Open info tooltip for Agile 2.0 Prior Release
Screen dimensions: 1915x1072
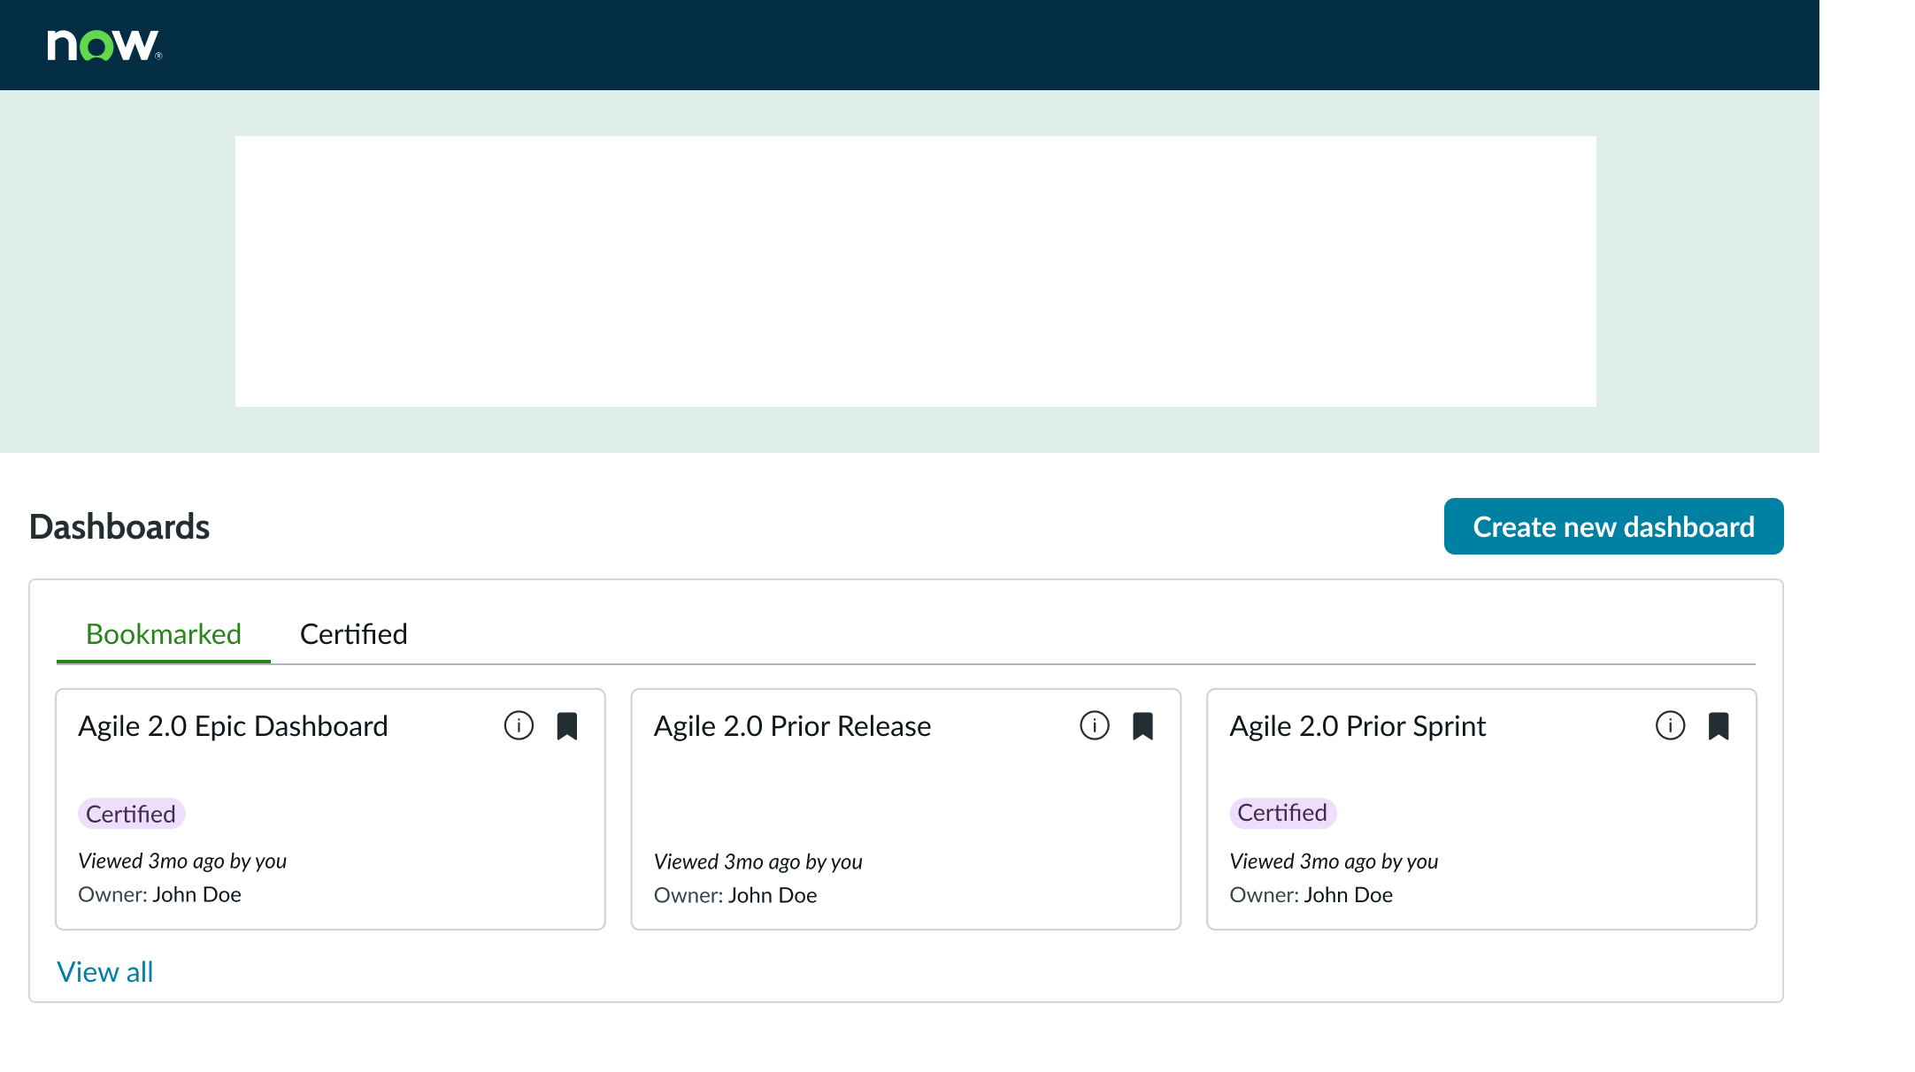pyautogui.click(x=1095, y=725)
